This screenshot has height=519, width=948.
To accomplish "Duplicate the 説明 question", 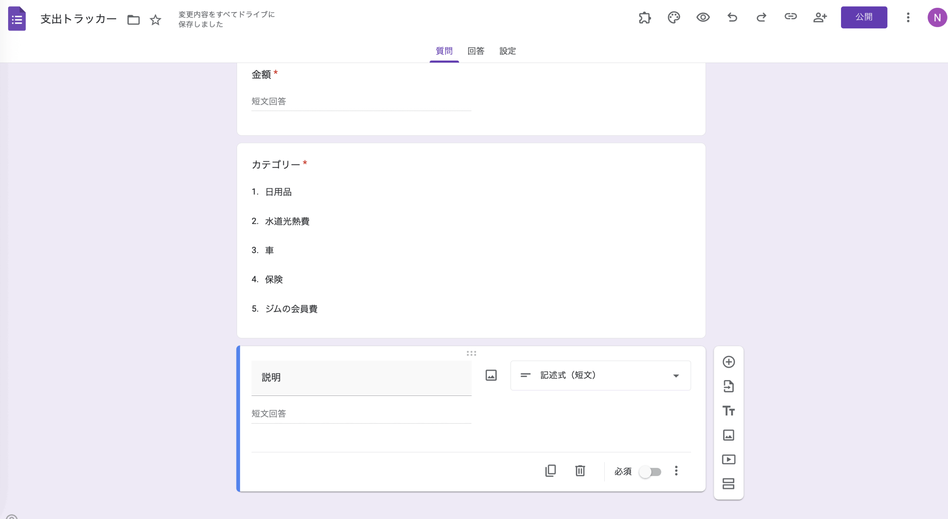I will coord(551,471).
